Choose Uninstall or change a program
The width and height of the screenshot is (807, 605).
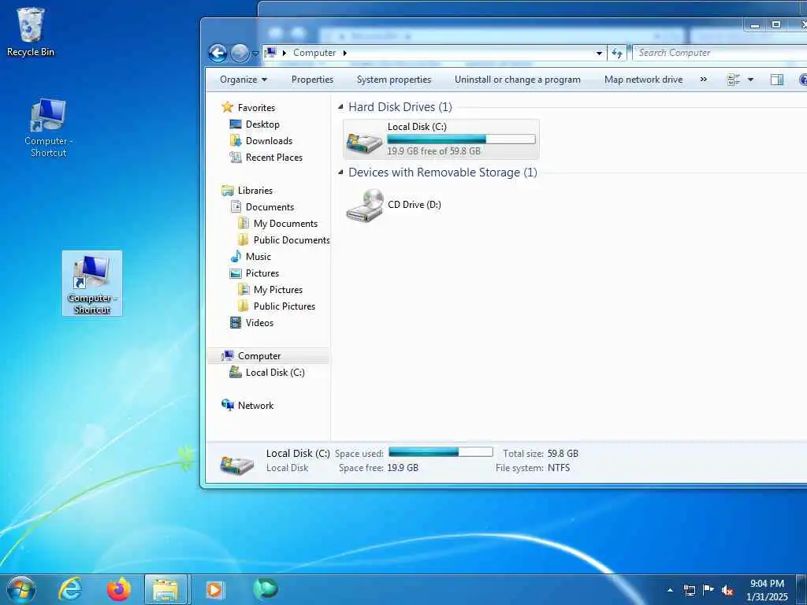pyautogui.click(x=517, y=80)
